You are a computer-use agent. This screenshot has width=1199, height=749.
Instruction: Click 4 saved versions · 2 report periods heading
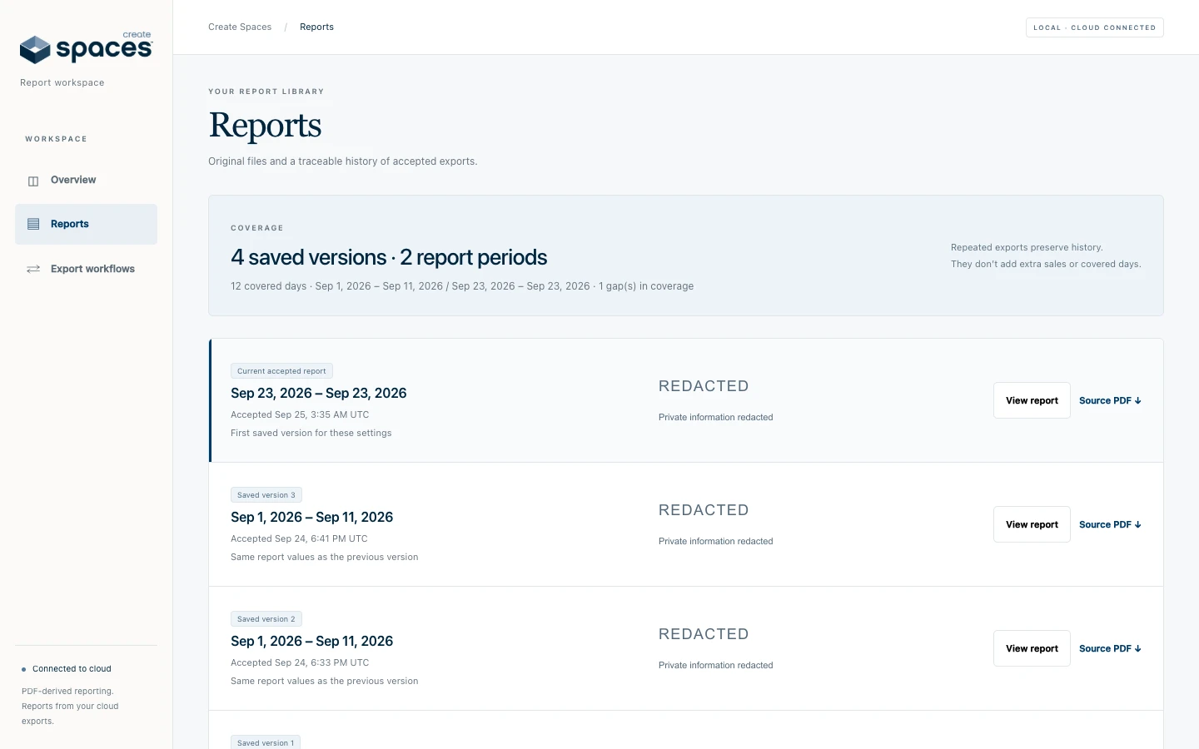tap(389, 257)
